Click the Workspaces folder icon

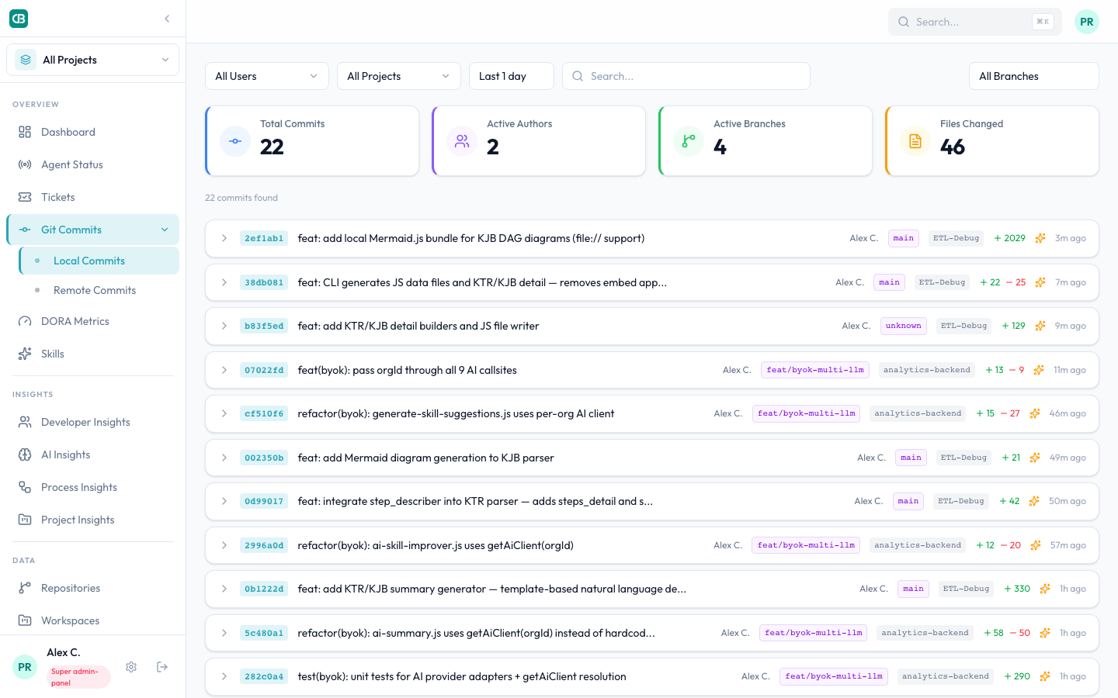[x=25, y=620]
